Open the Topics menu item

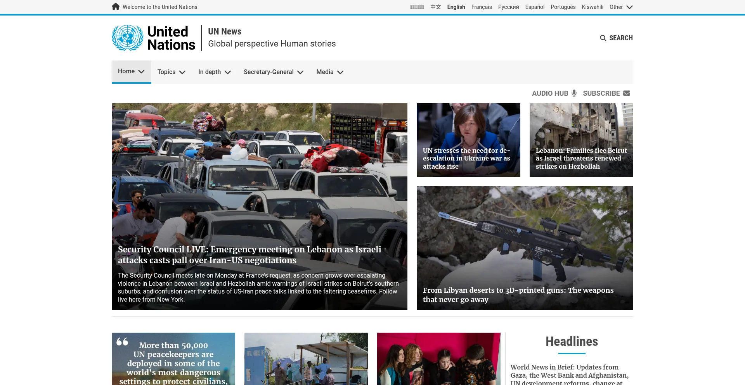166,72
